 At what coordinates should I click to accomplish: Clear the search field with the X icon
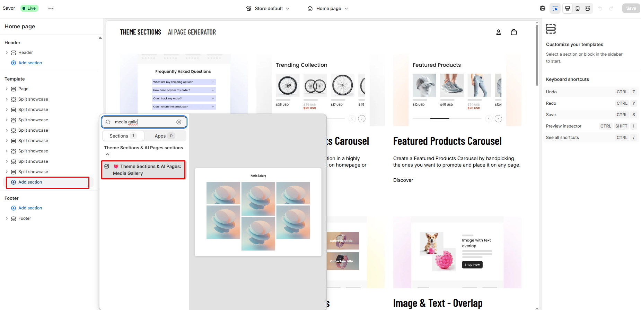tap(179, 122)
